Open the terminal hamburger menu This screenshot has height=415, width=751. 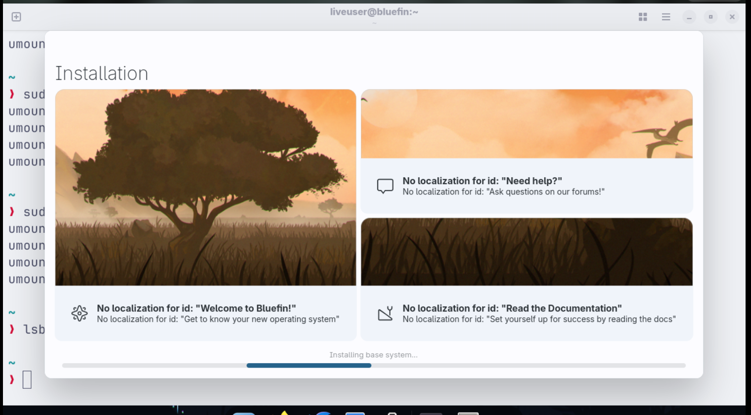666,17
